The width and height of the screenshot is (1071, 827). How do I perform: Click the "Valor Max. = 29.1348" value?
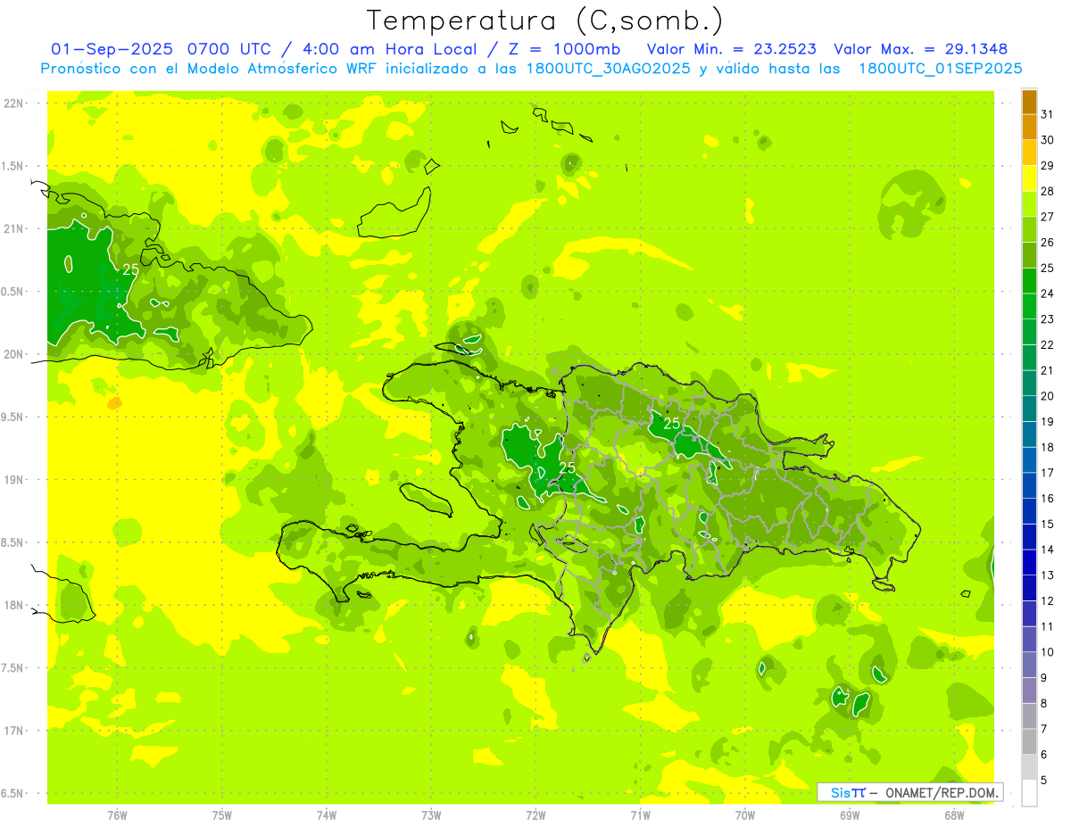pyautogui.click(x=921, y=49)
